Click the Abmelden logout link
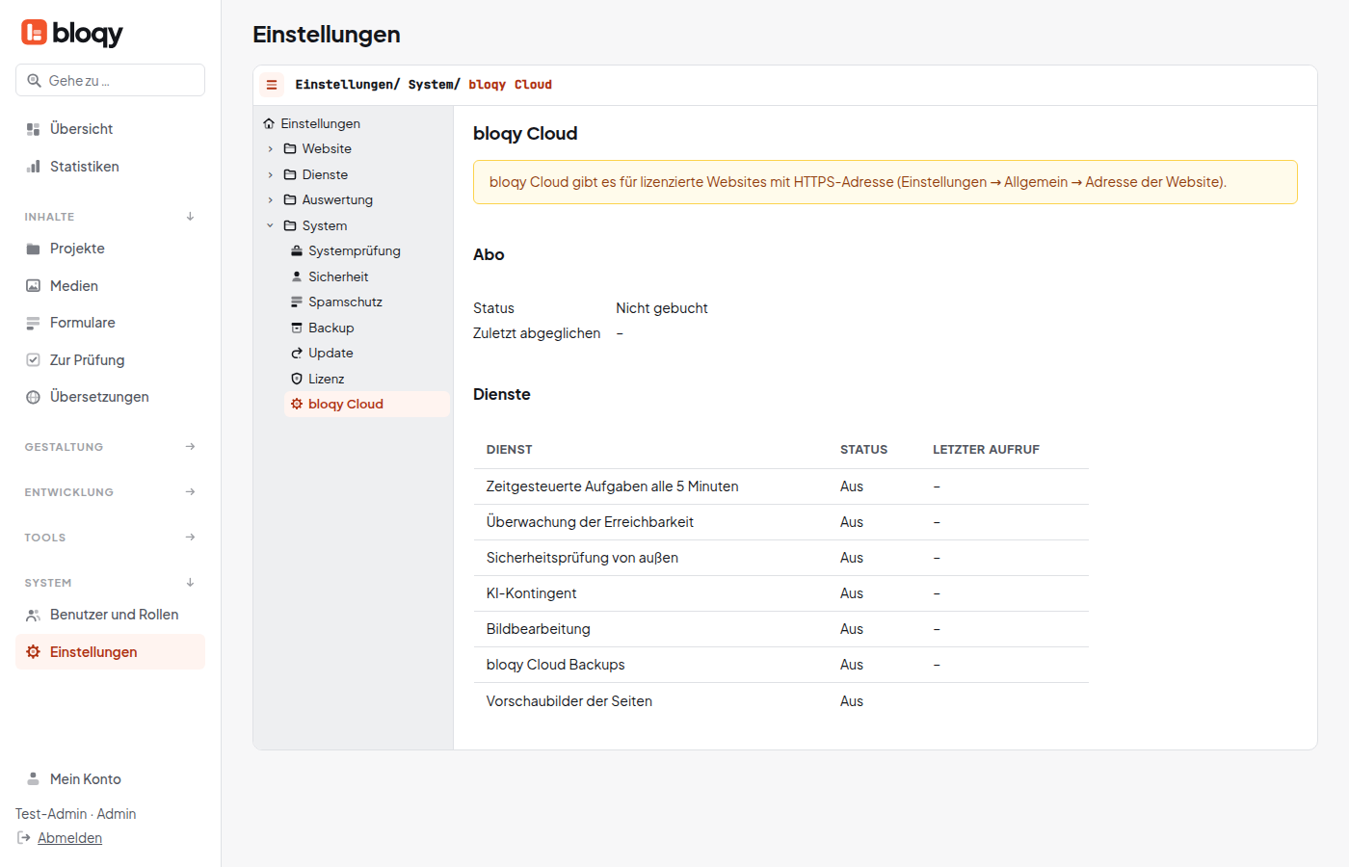Screen dimensions: 1349x867 click(69, 838)
